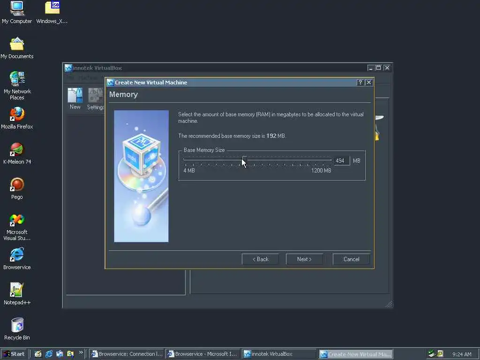The image size is (480, 360).
Task: Click the wizard title bar VirtualBox icon
Action: [x=110, y=82]
